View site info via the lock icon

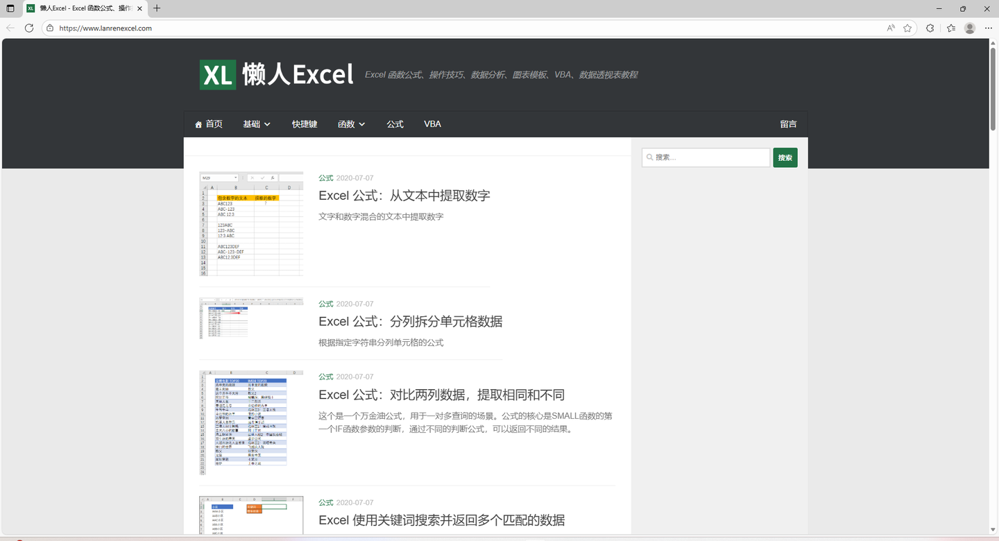click(x=50, y=28)
